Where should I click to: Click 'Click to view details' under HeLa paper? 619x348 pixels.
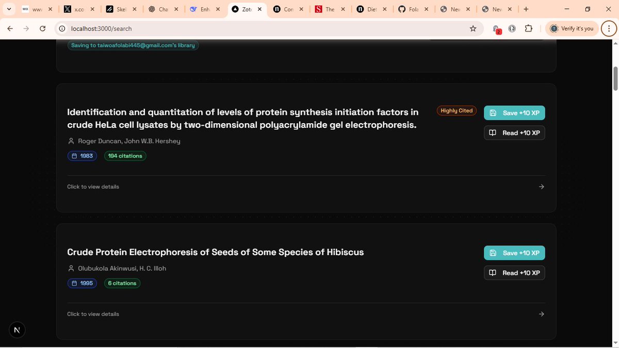pyautogui.click(x=93, y=187)
